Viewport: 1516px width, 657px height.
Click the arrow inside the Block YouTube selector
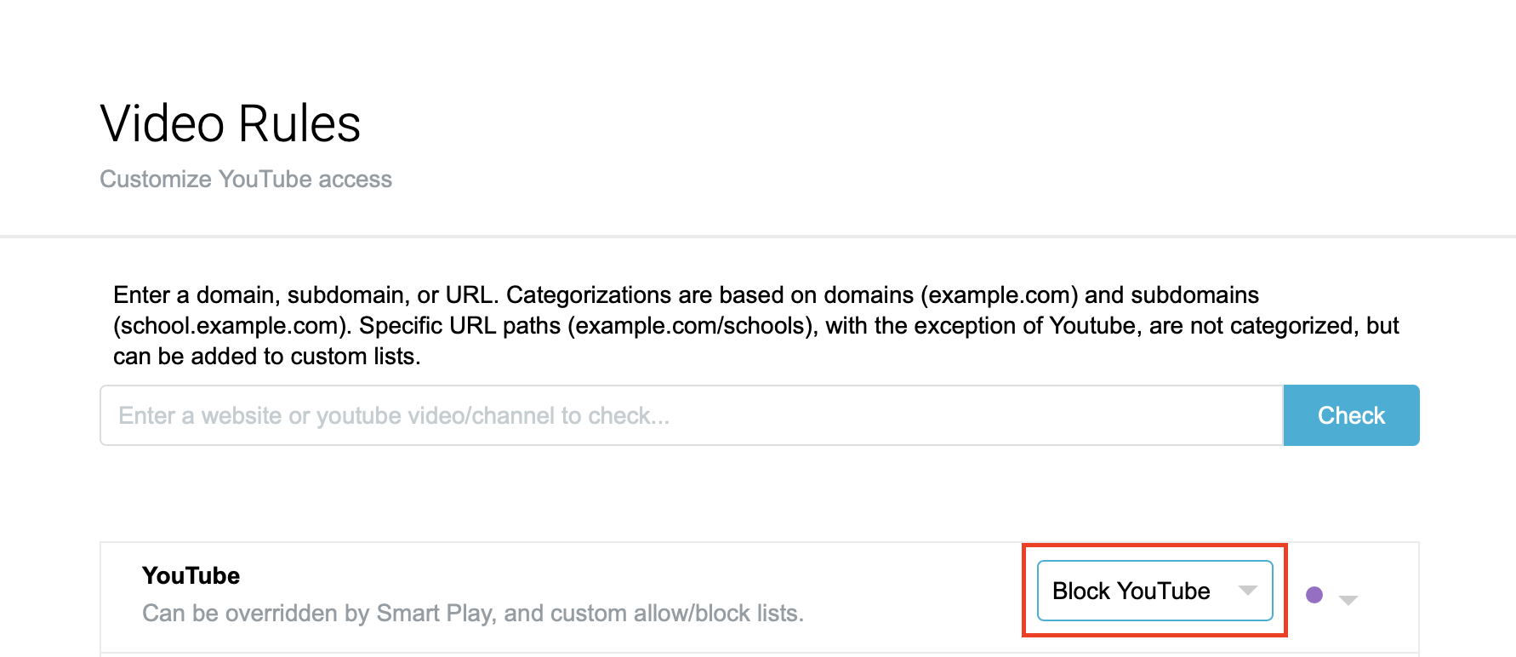tap(1248, 591)
